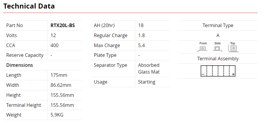
Task: Click the minus sign in terminal diagram
Action: (x=203, y=74)
